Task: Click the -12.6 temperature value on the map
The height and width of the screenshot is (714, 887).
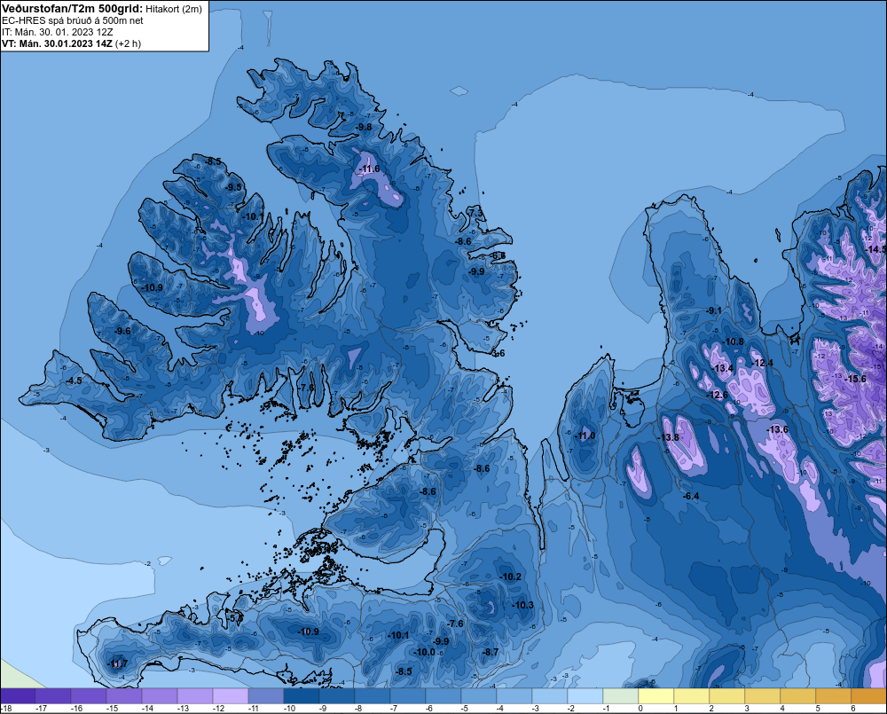Action: 718,395
